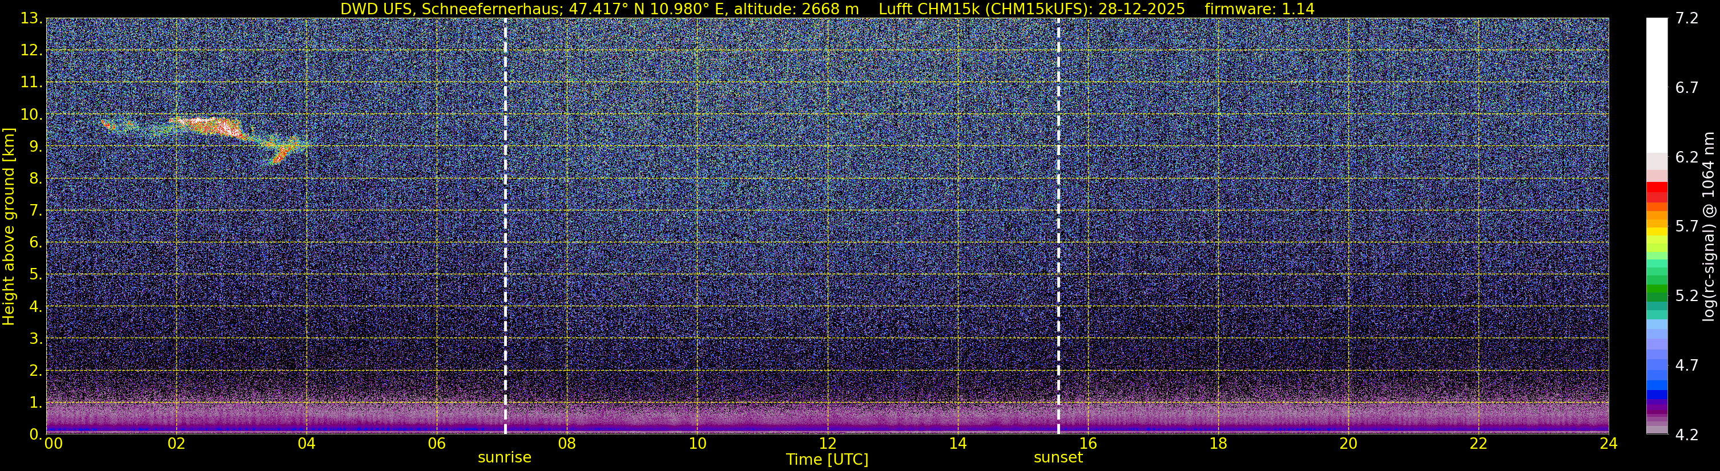Click the colorbar tick label 6.2
Image resolution: width=1720 pixels, height=471 pixels.
click(1687, 157)
